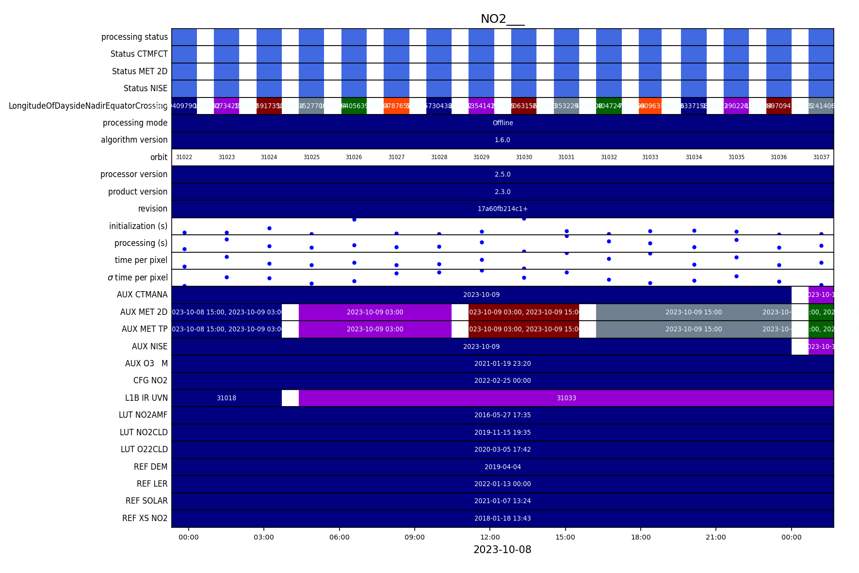The height and width of the screenshot is (573, 859).
Task: Click LUT NO2CLD value 2019-11-15 19:35
Action: (502, 432)
